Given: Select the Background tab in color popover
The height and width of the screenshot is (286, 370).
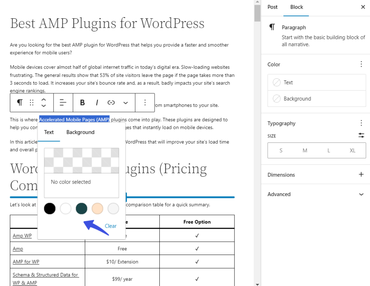Looking at the screenshot, I should coord(81,132).
